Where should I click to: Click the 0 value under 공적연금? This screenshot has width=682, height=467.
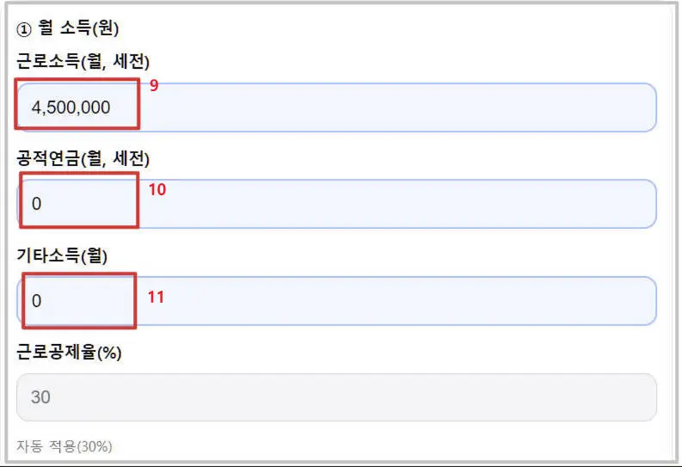(x=36, y=205)
